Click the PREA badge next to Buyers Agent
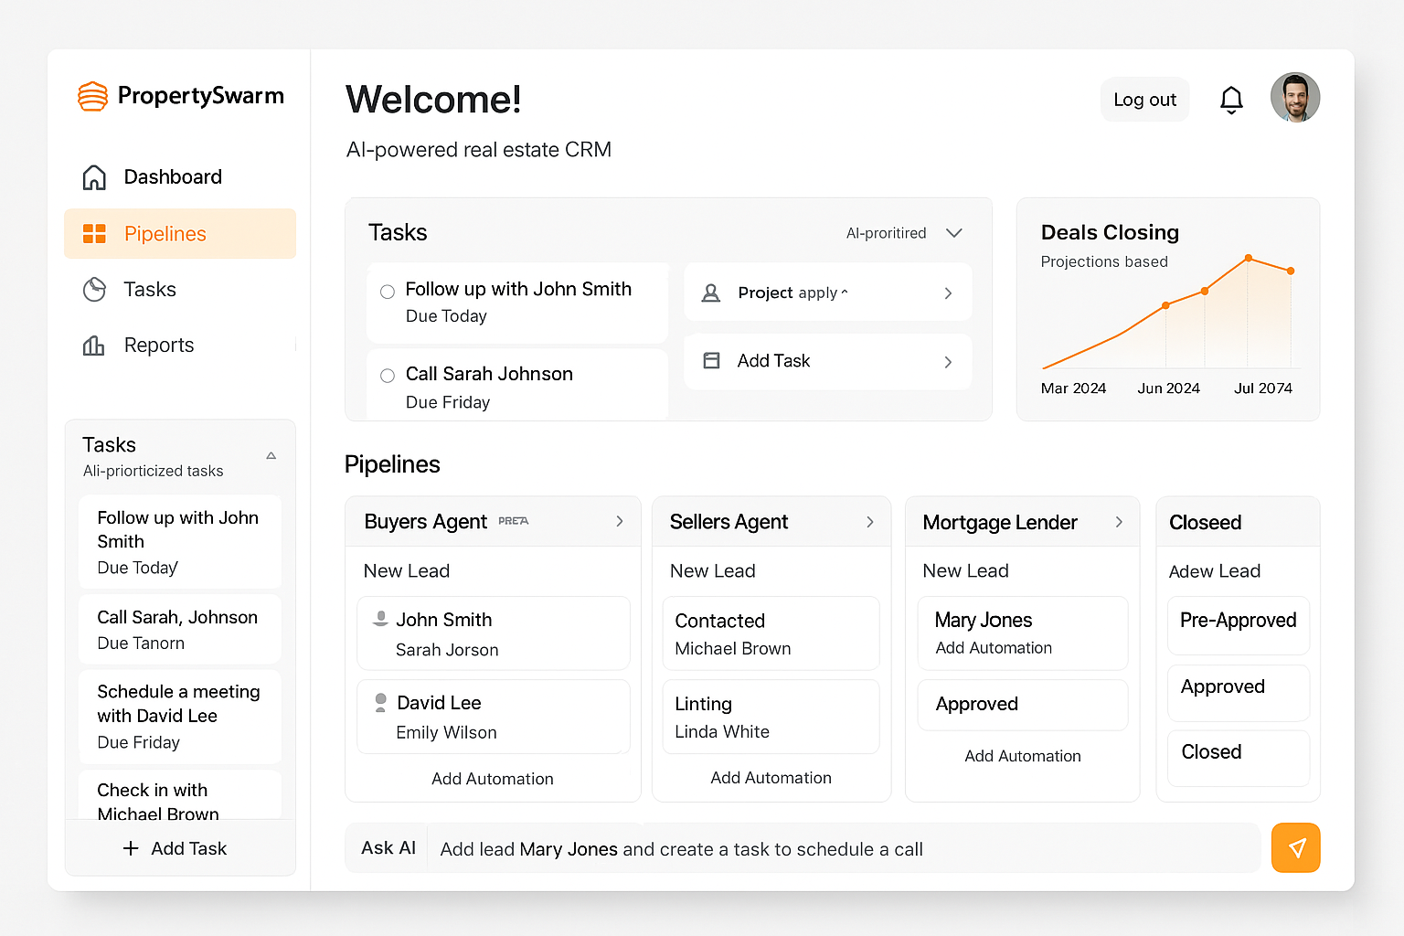 (514, 521)
